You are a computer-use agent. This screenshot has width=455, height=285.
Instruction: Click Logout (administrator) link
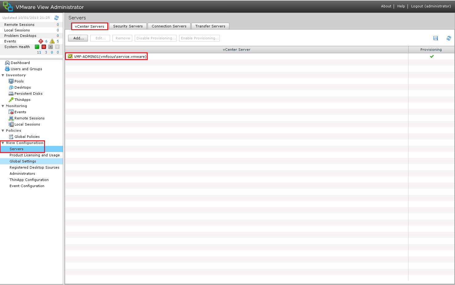coord(431,6)
